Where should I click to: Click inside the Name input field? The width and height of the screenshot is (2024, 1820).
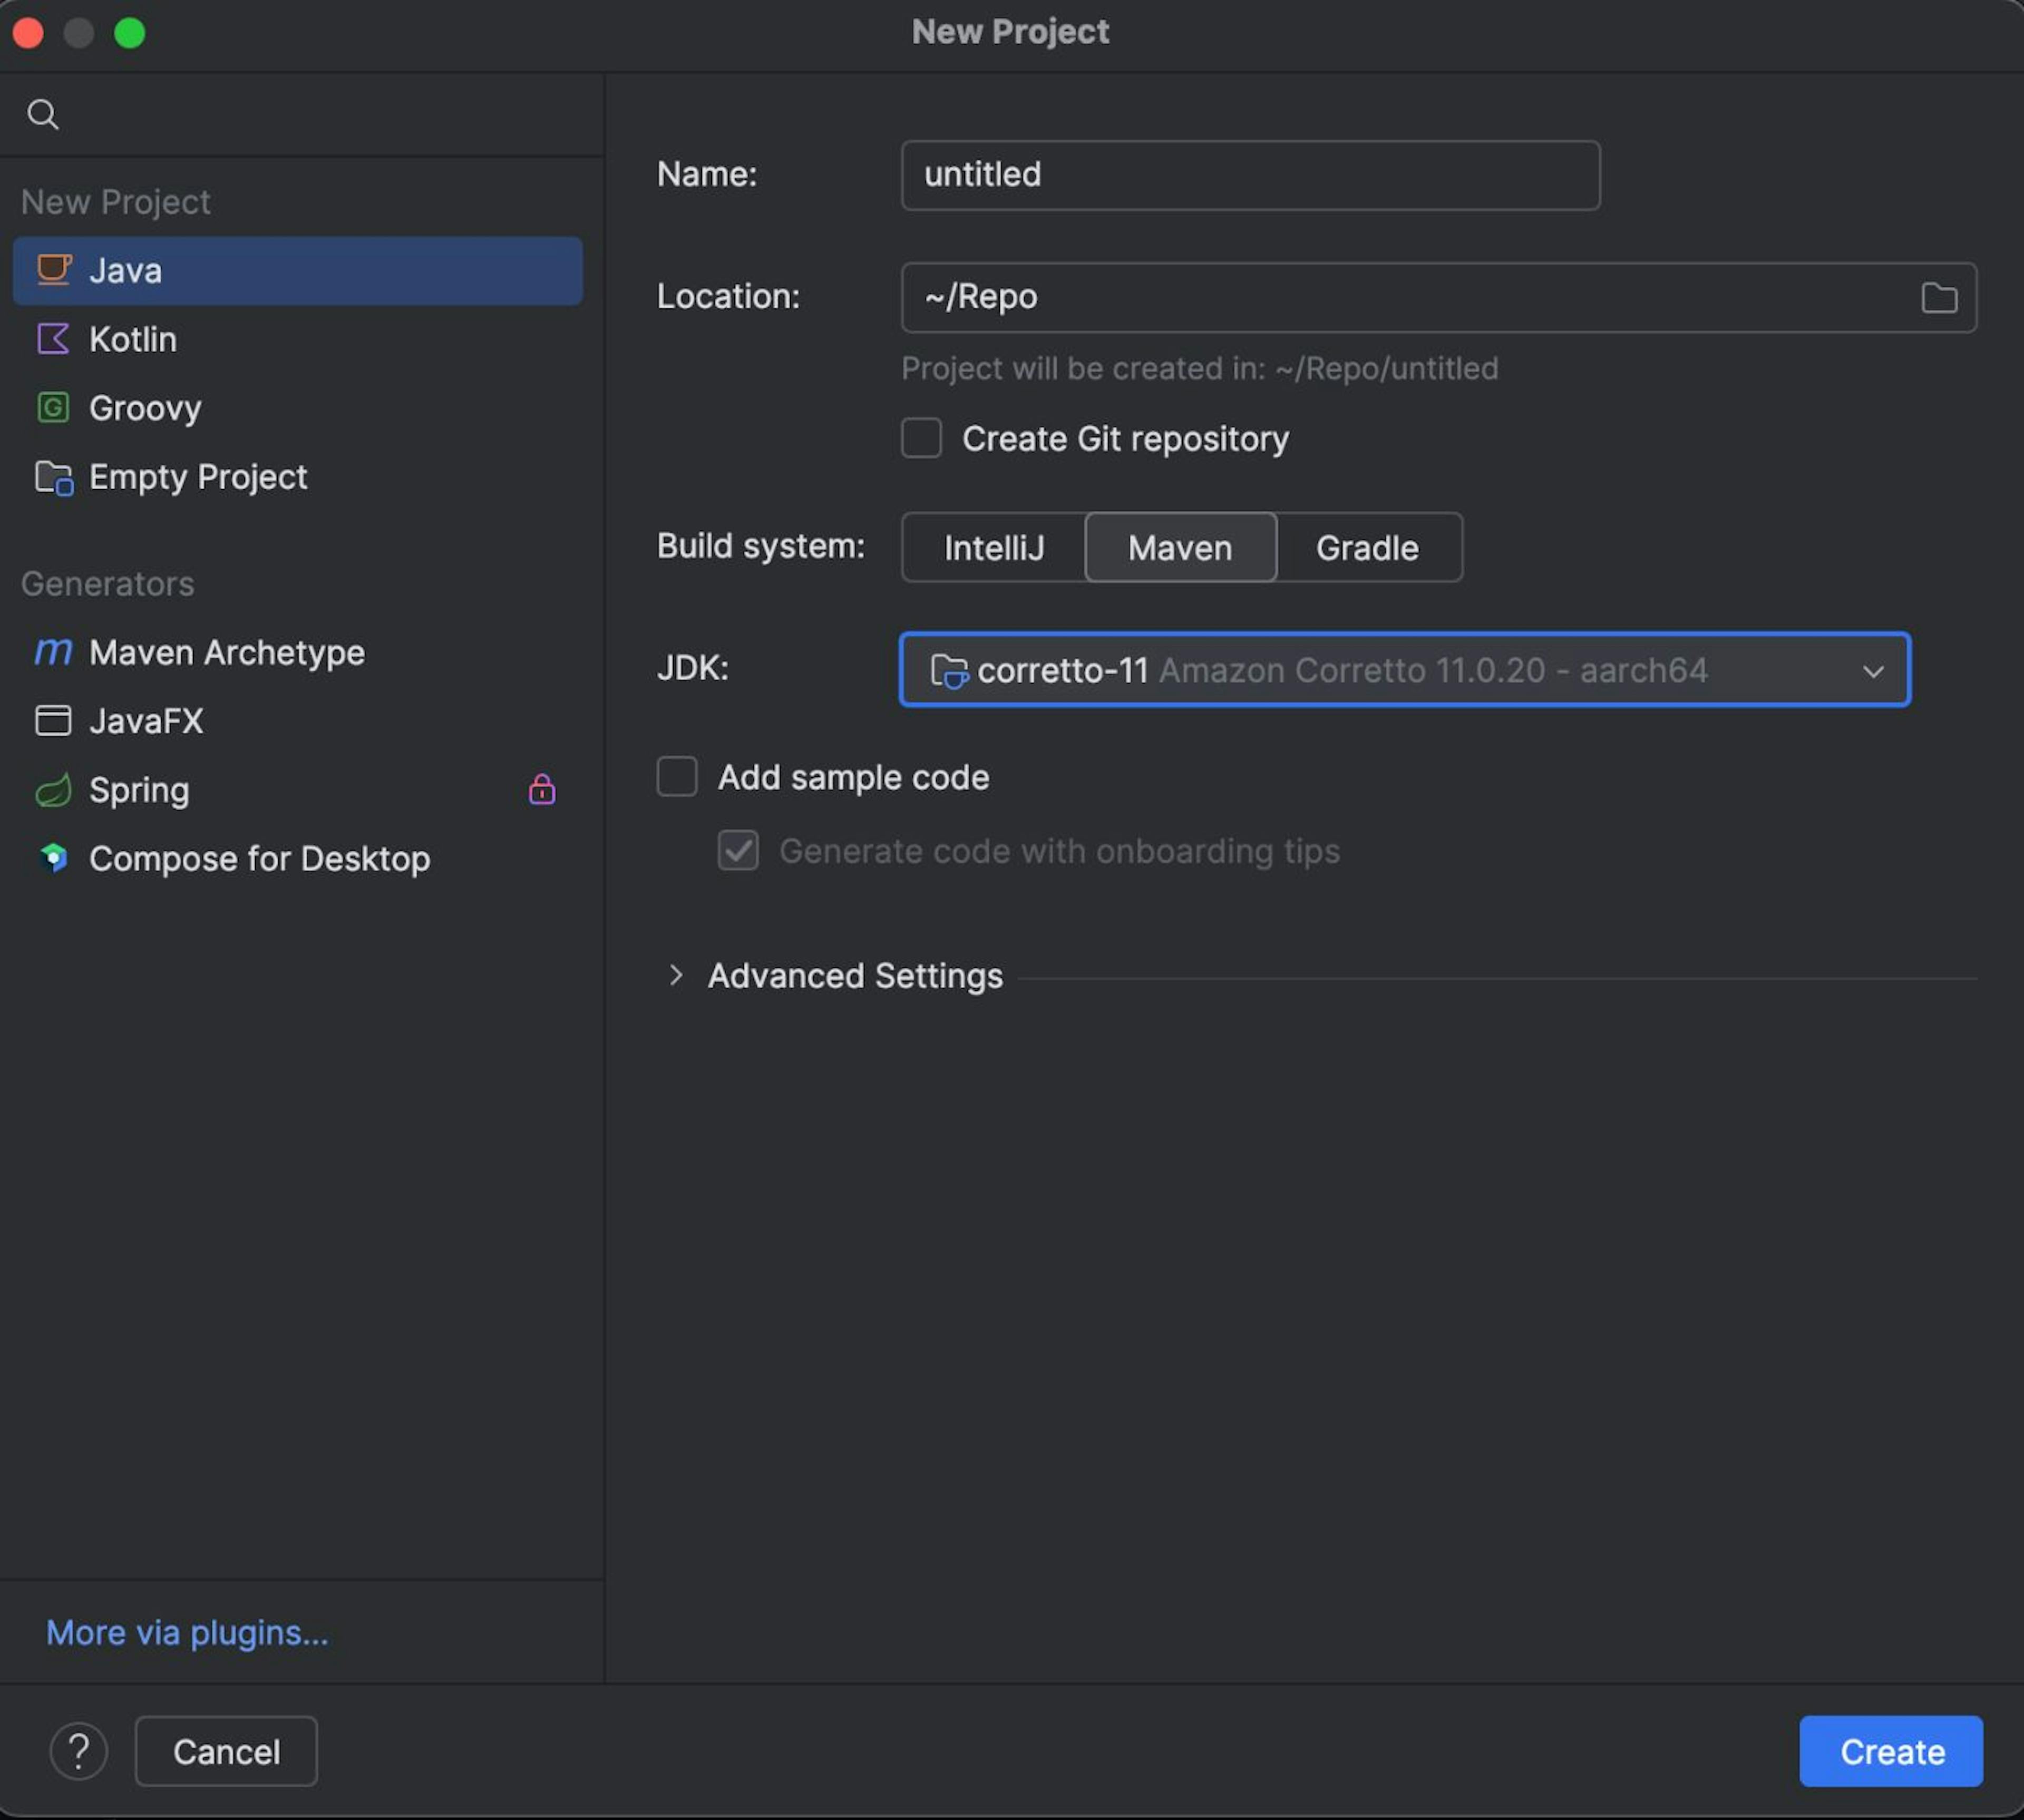click(1248, 175)
